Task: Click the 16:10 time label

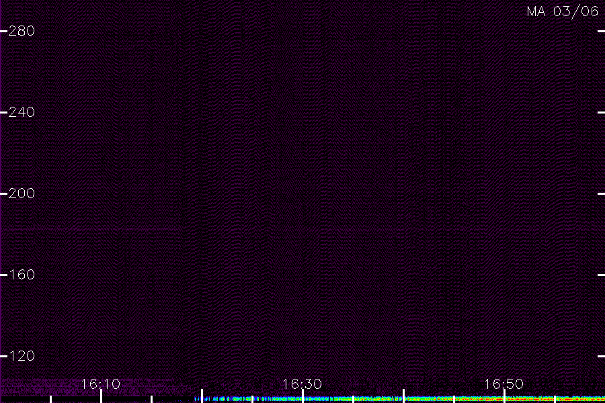Action: pos(101,384)
